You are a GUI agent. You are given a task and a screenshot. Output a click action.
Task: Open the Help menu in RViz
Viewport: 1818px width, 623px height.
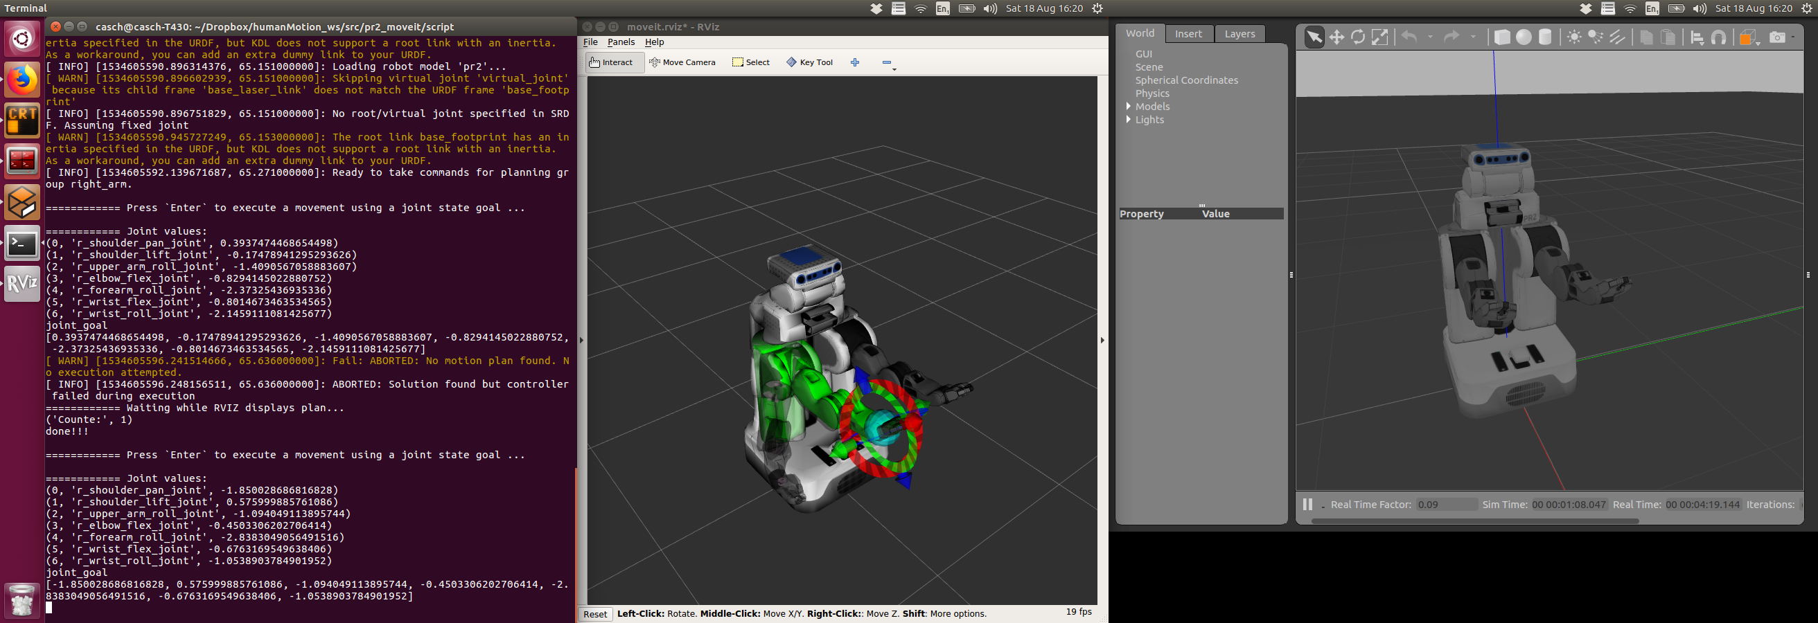[x=654, y=42]
